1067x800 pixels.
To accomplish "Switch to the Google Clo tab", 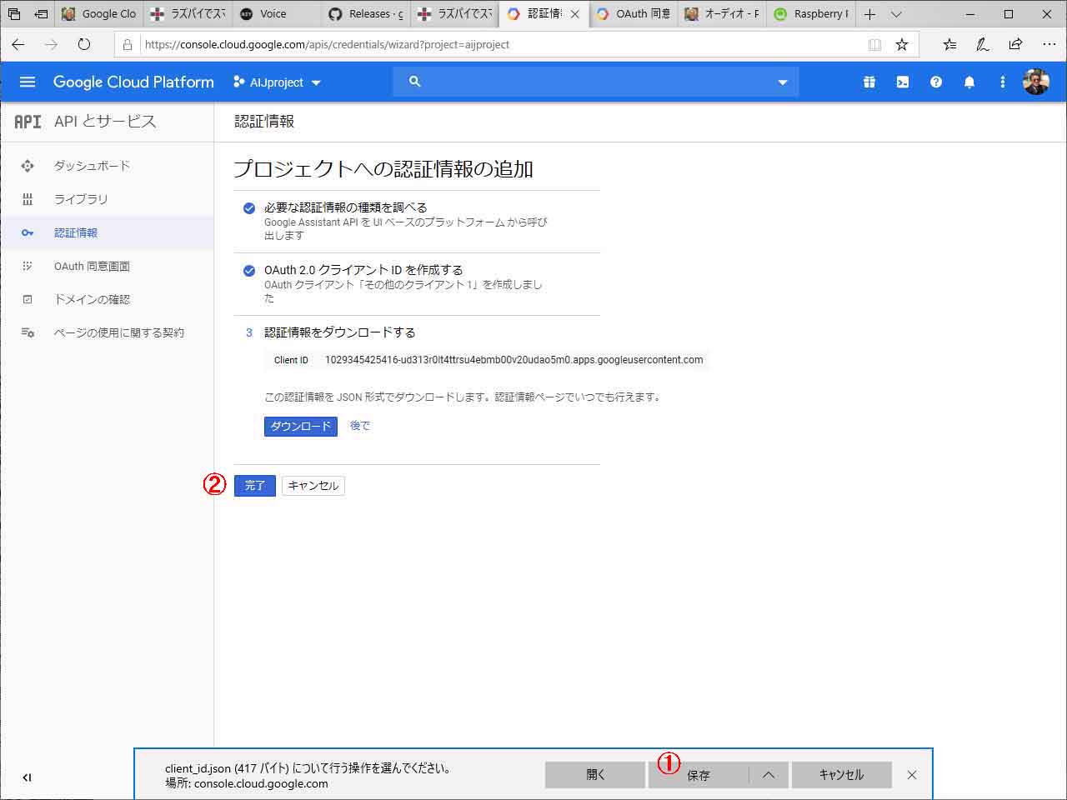I will pyautogui.click(x=99, y=14).
